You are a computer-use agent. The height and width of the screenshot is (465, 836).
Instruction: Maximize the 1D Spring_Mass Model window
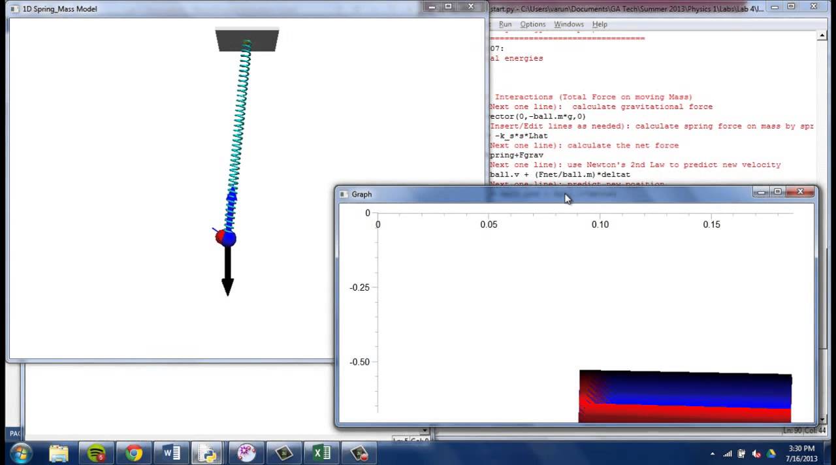tap(448, 7)
